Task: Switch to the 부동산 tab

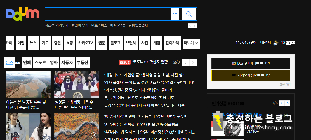Action: pos(83,63)
